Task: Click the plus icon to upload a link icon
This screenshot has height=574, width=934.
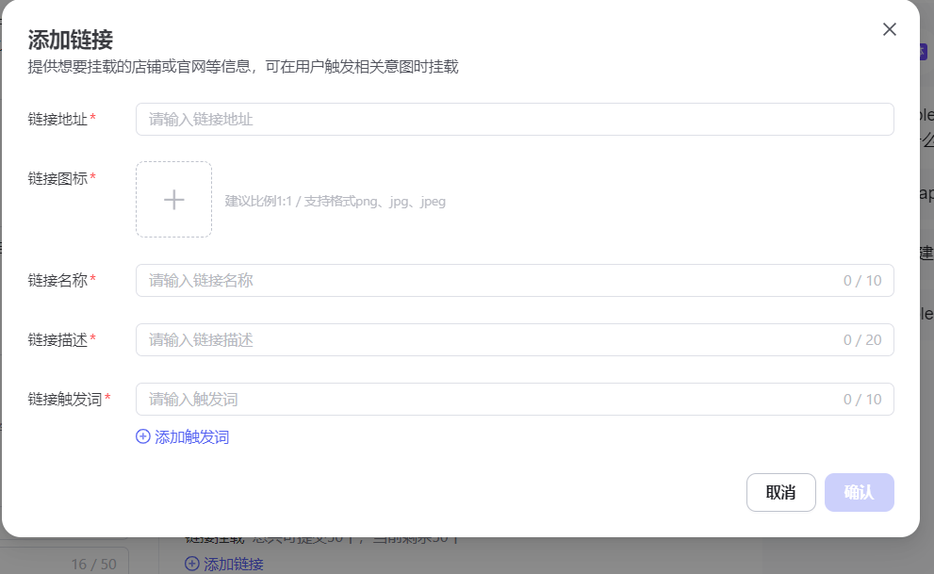Action: click(173, 199)
